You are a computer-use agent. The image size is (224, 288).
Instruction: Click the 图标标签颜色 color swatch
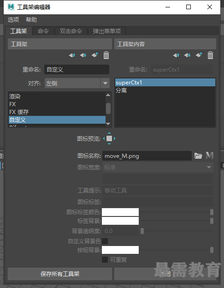[x=120, y=212]
